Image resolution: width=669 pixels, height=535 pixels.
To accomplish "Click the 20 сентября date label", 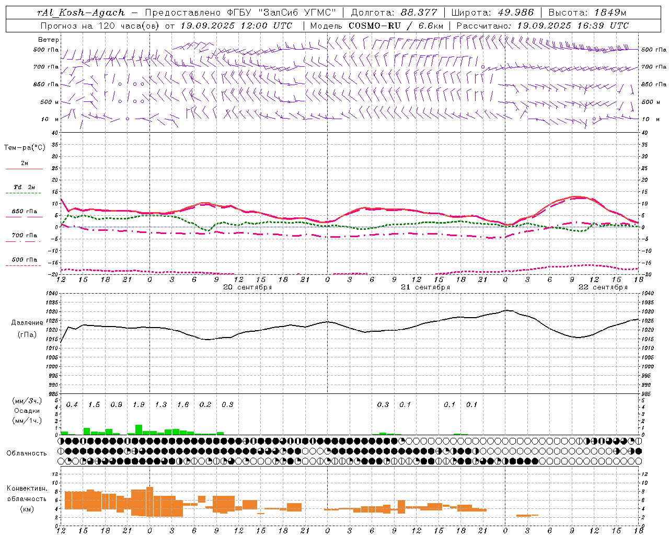I will coord(248,287).
